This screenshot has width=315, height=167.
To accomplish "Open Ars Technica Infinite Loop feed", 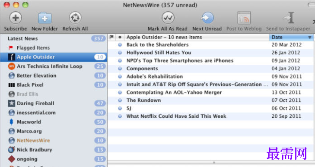I will click(x=54, y=66).
